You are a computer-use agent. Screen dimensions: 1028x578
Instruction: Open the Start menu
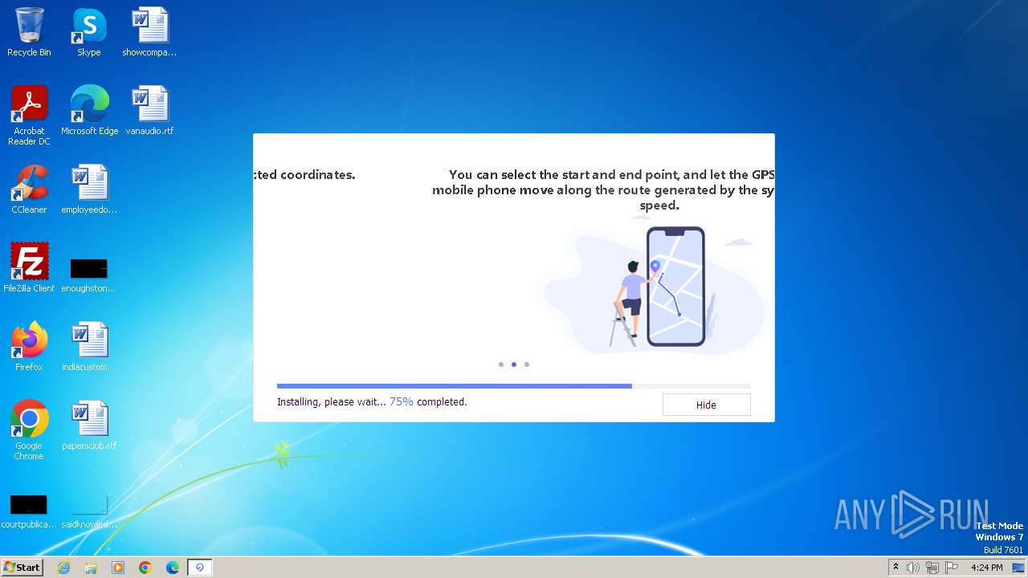point(22,568)
